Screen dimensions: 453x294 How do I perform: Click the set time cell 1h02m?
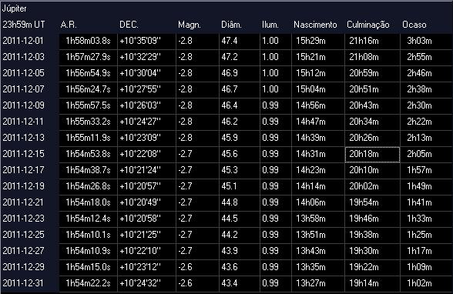(427, 283)
